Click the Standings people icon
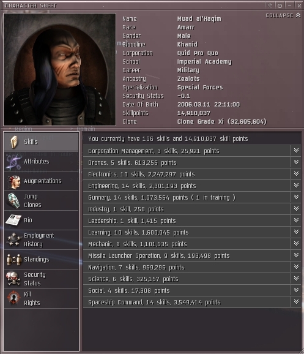The image size is (304, 354). [x=14, y=259]
